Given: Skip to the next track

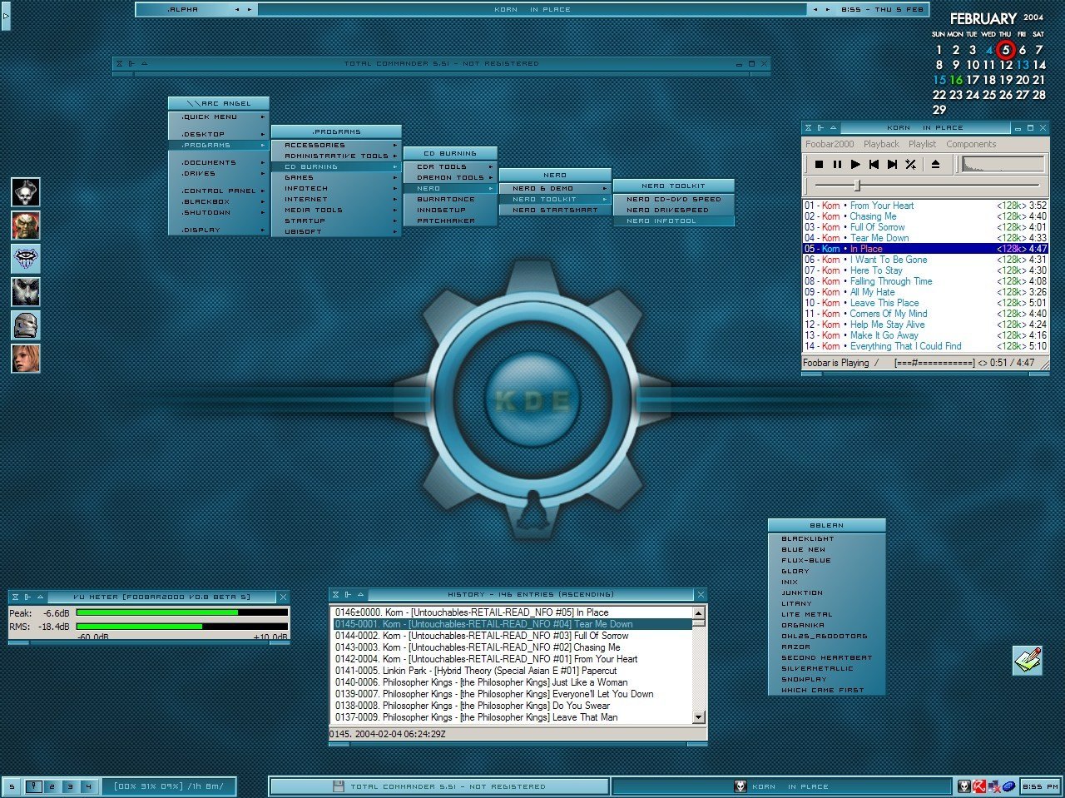Looking at the screenshot, I should (x=892, y=165).
